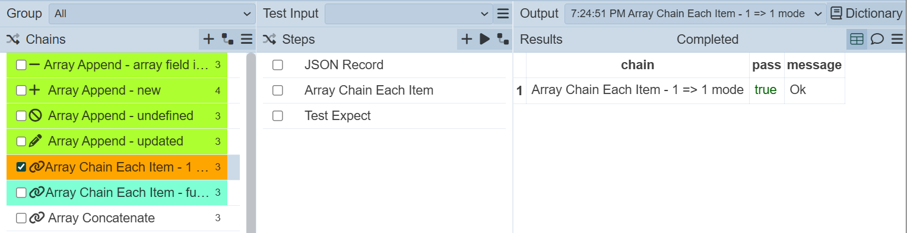This screenshot has width=907, height=233.
Task: Open the Dictionary button
Action: tap(866, 14)
